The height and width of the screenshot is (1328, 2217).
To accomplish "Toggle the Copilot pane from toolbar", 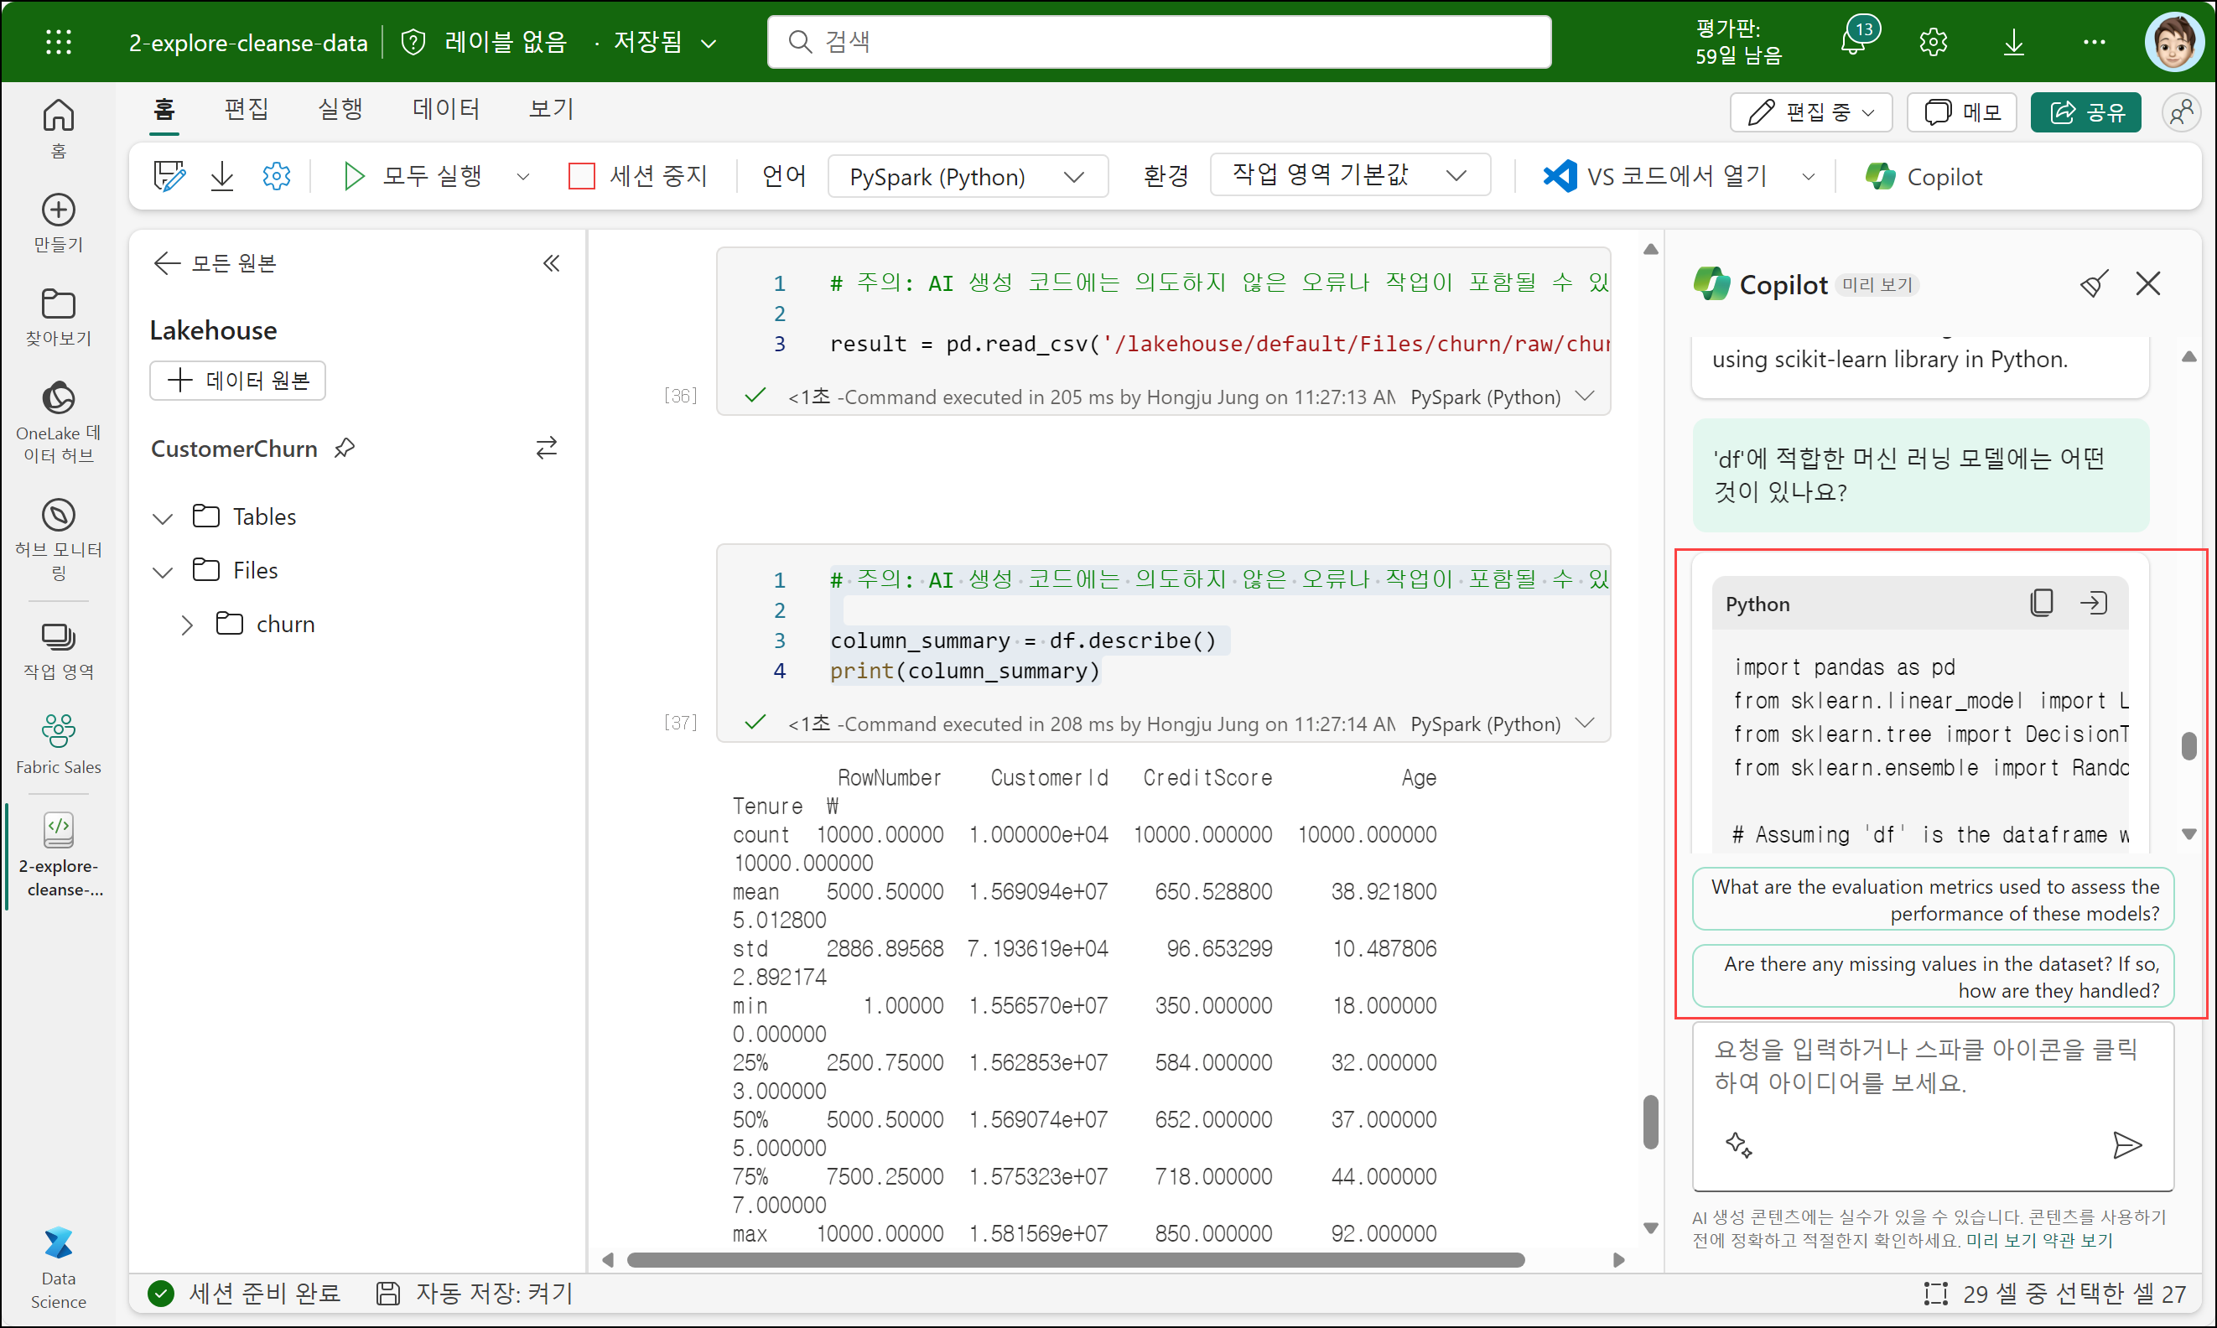I will [1924, 176].
